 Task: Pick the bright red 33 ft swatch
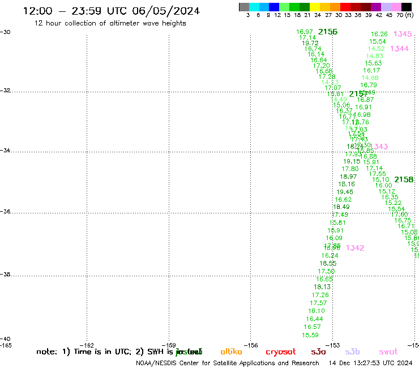345,7
